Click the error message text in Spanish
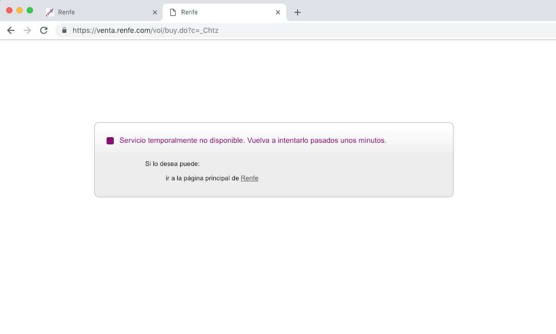The image size is (556, 334). coord(252,140)
